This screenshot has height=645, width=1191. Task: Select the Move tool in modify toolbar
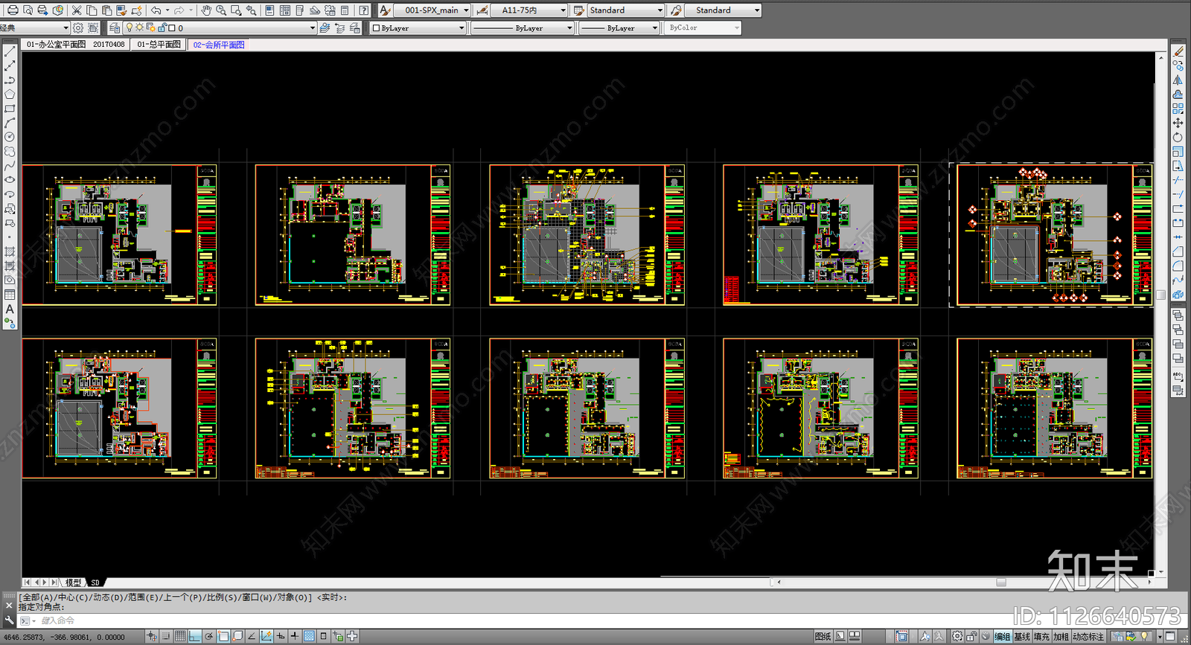tap(1178, 123)
